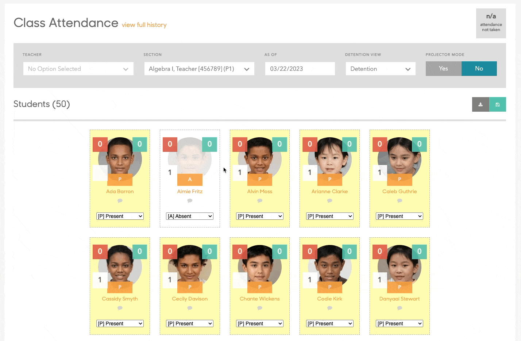Expand the Section dropdown for Algebra I
The image size is (521, 341).
(x=199, y=69)
